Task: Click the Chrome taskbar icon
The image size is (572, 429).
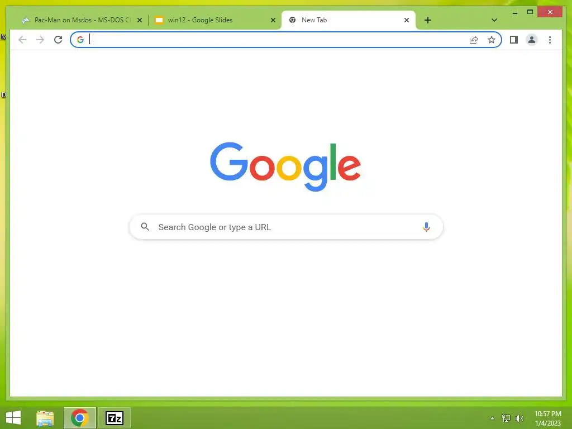Action: pyautogui.click(x=79, y=418)
